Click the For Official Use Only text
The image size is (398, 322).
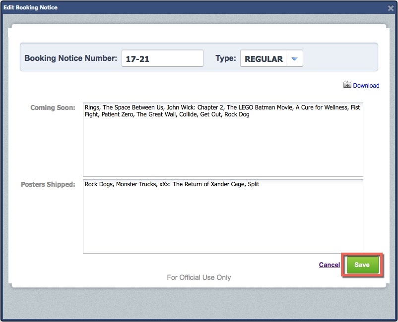coord(199,277)
